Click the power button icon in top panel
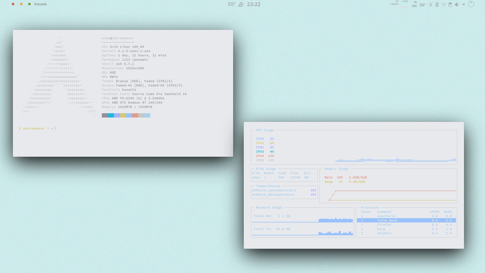485x273 pixels. click(471, 4)
